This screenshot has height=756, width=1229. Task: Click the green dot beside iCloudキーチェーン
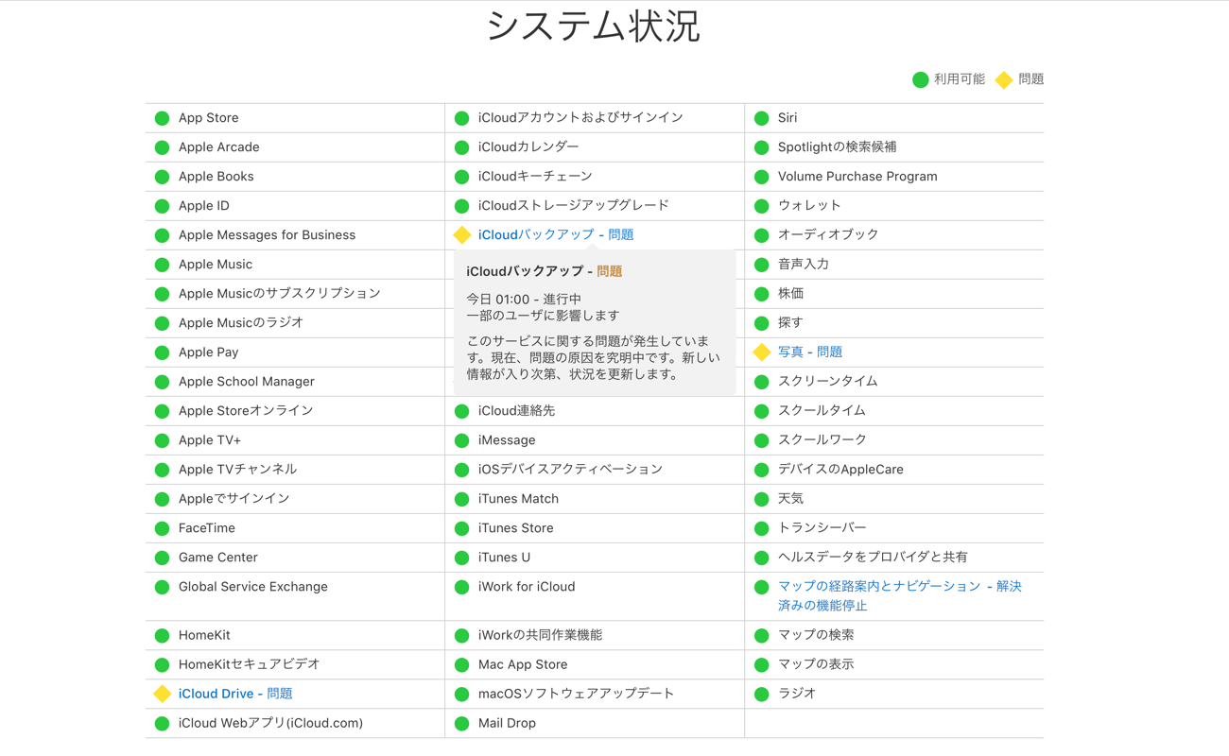click(462, 177)
